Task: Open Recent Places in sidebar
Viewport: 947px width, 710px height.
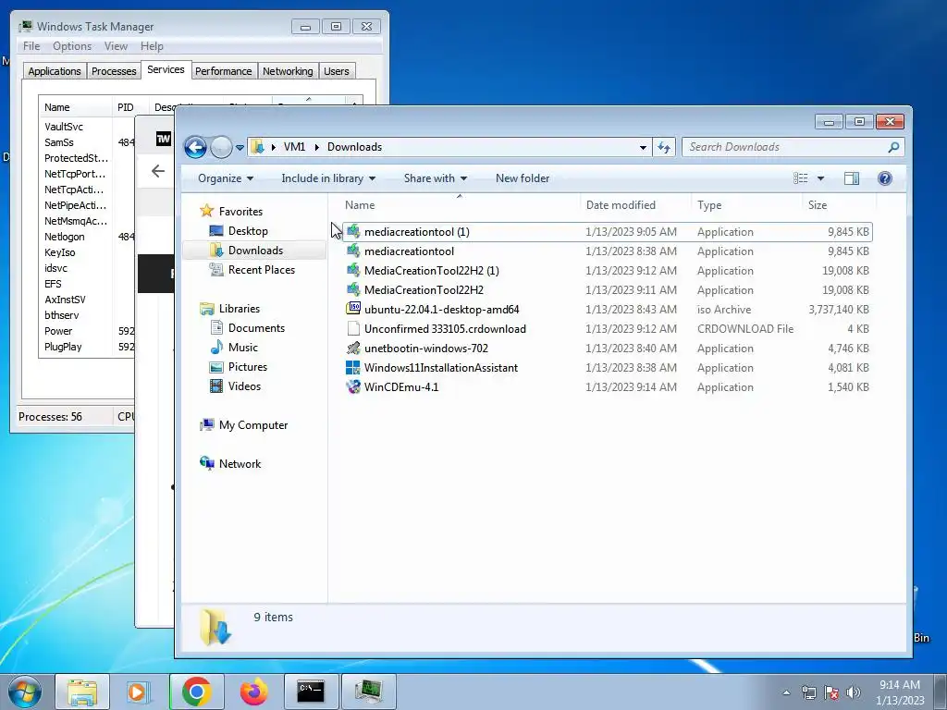Action: [261, 270]
